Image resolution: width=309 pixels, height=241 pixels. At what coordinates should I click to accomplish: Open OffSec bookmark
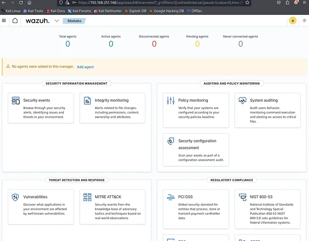click(195, 11)
